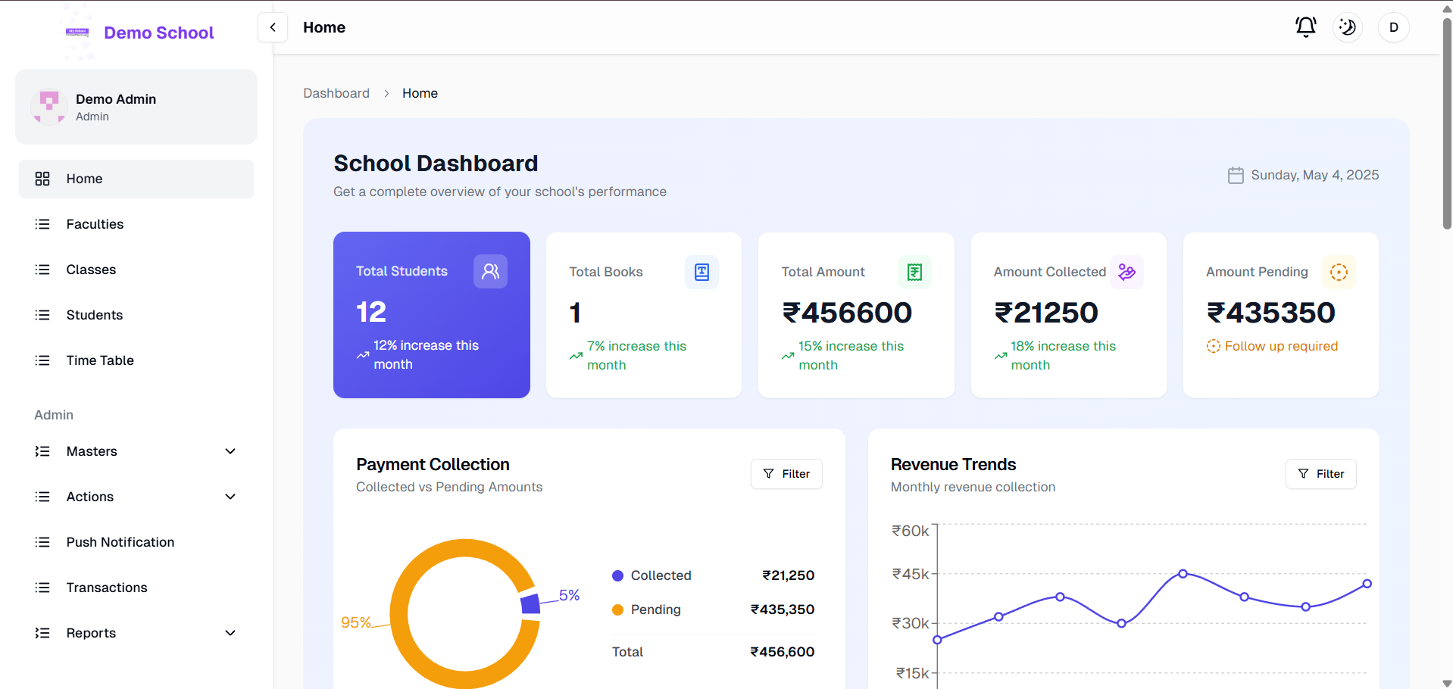Click the 95% donut chart label

tap(356, 622)
